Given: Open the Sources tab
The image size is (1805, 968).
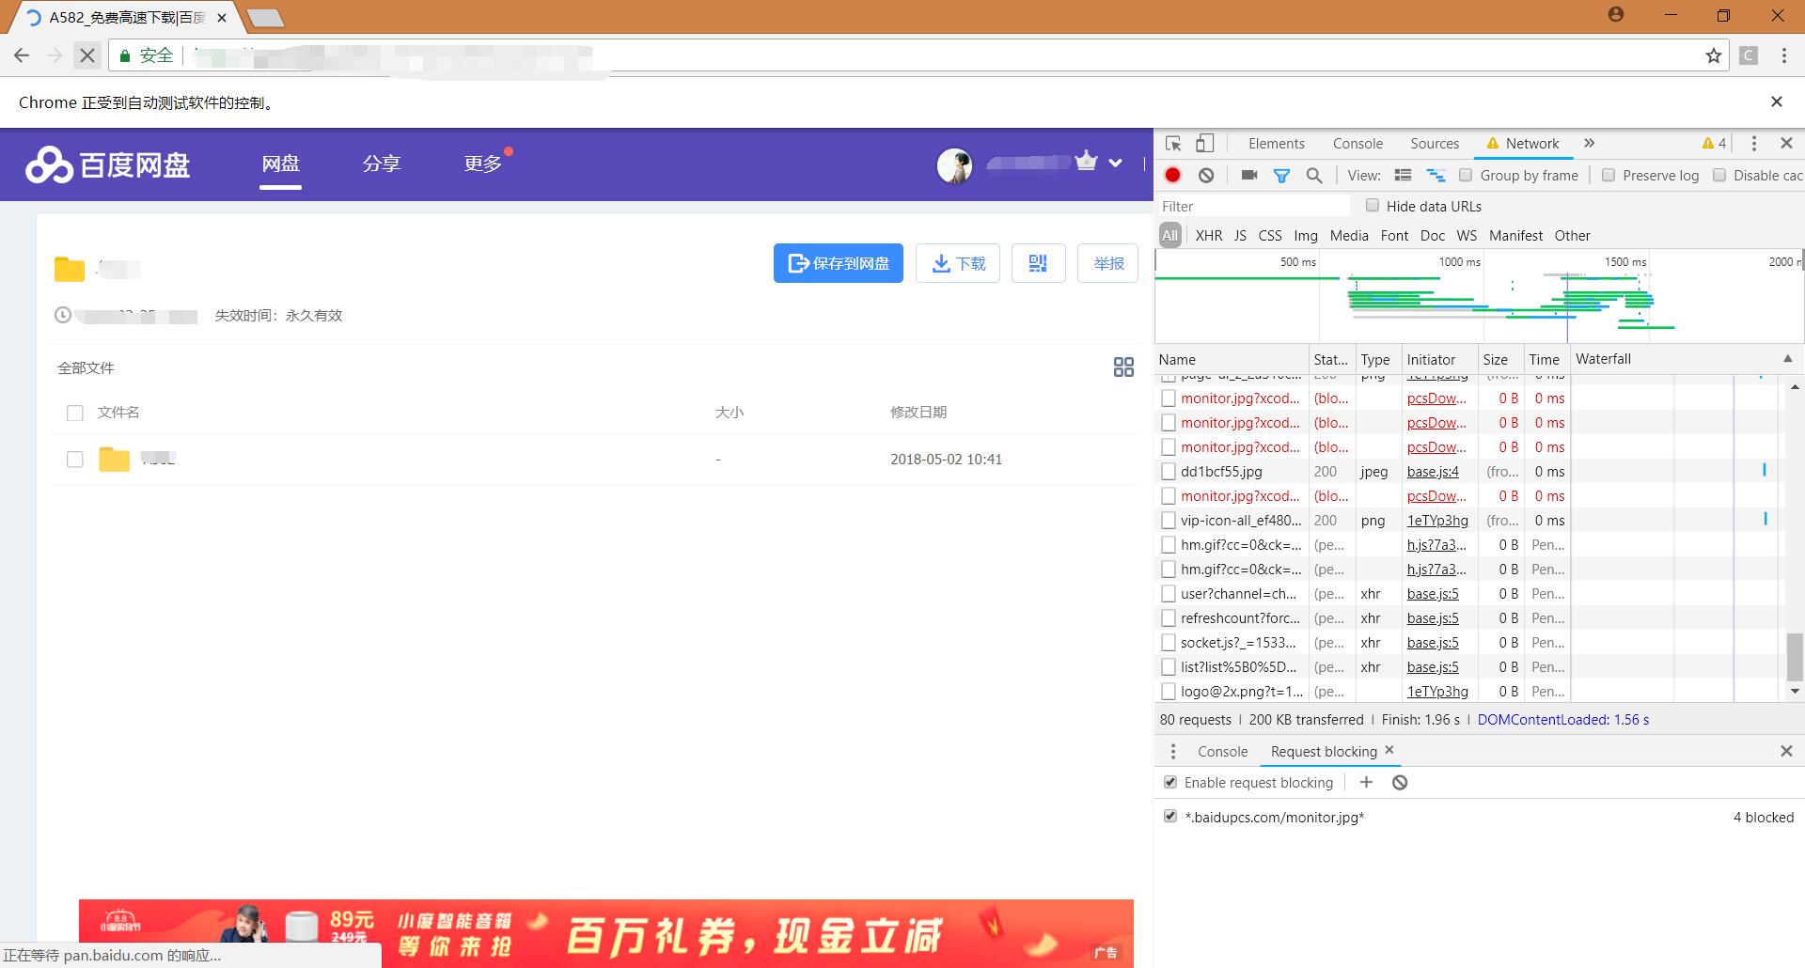Looking at the screenshot, I should point(1435,144).
